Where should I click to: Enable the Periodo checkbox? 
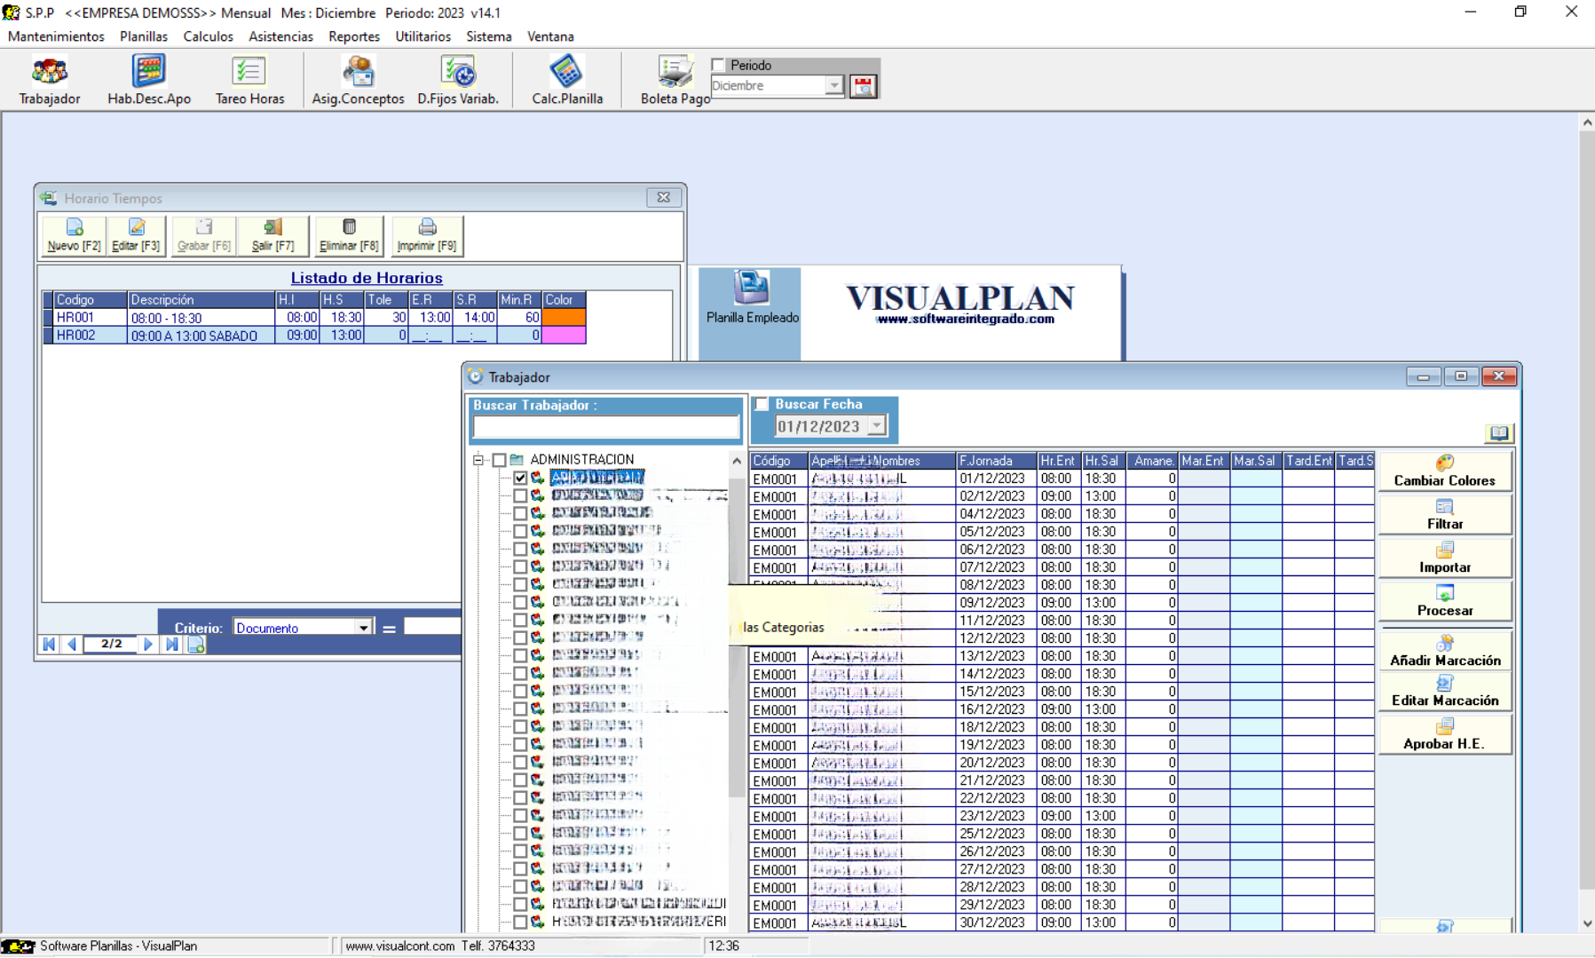pos(719,65)
